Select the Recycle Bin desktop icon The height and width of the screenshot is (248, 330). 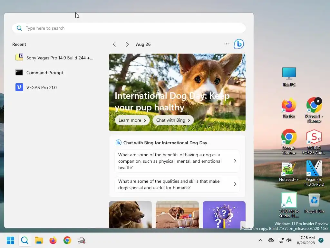coord(314,203)
